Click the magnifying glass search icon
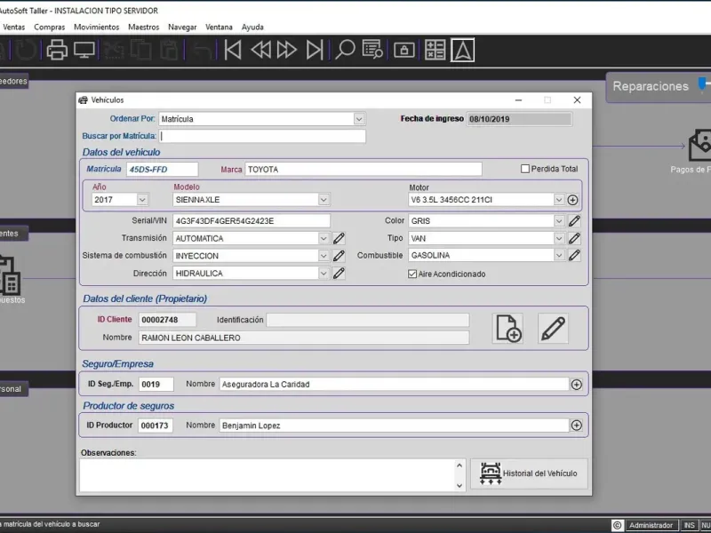 pyautogui.click(x=345, y=51)
